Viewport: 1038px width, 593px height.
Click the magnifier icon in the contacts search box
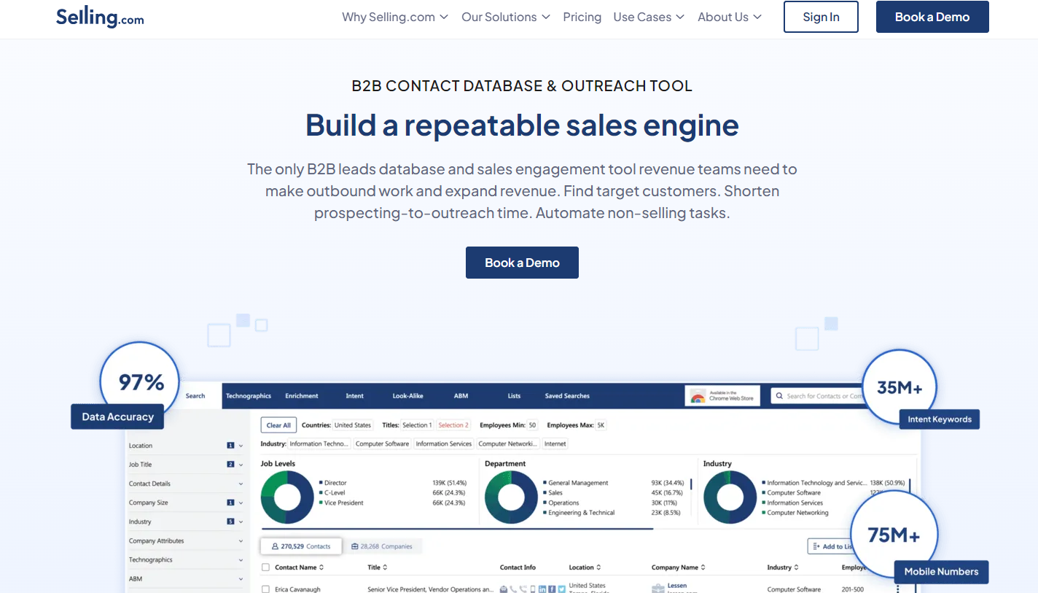[x=779, y=396]
